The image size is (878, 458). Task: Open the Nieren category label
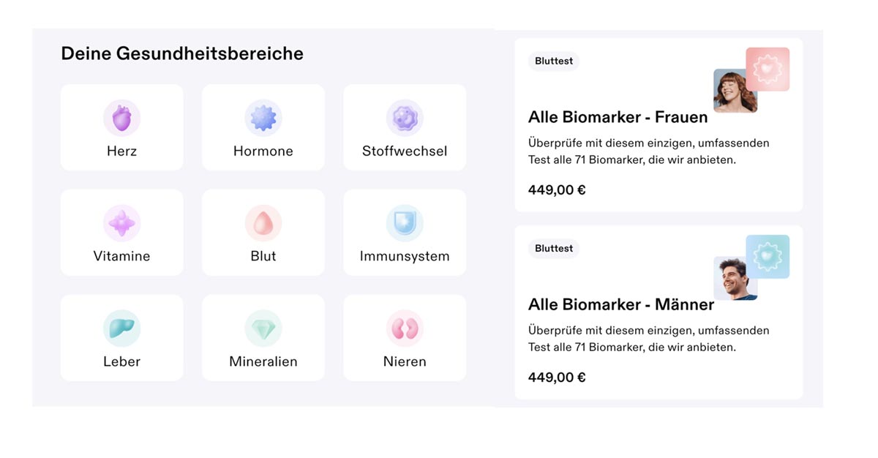tap(405, 361)
